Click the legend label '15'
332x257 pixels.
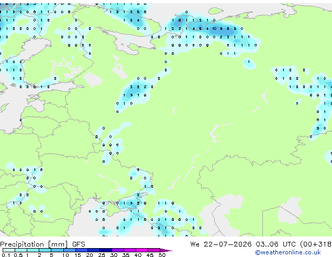(78, 255)
